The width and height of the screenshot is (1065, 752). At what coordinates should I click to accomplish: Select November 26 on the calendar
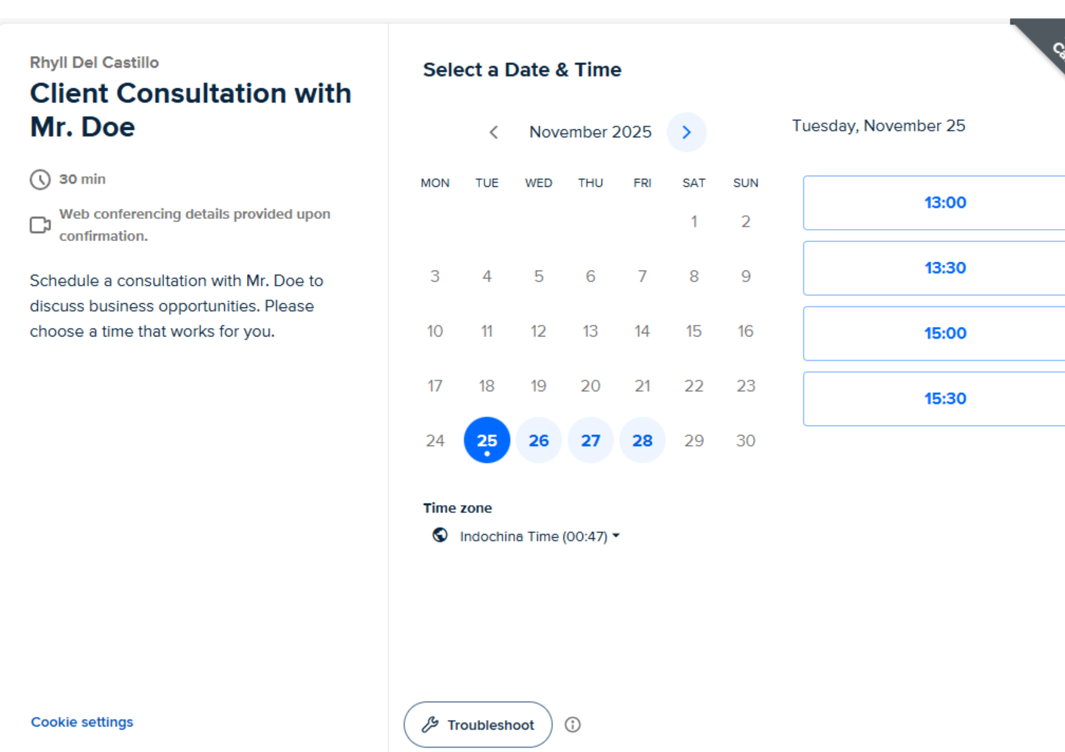538,440
